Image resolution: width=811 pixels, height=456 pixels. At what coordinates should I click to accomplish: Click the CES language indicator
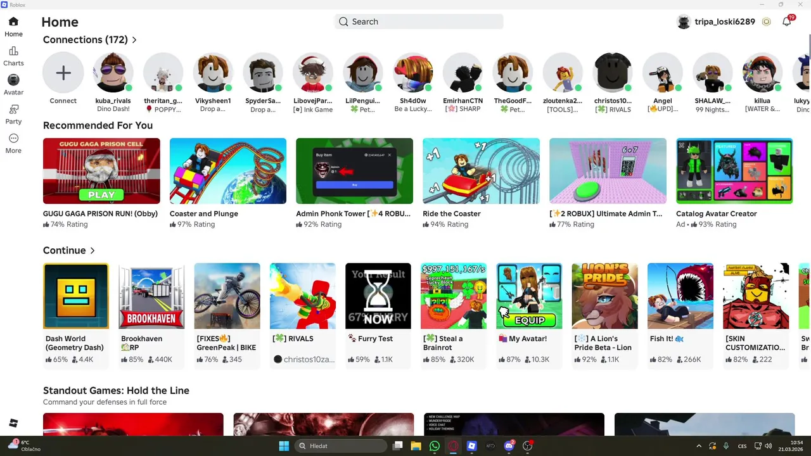pos(742,446)
